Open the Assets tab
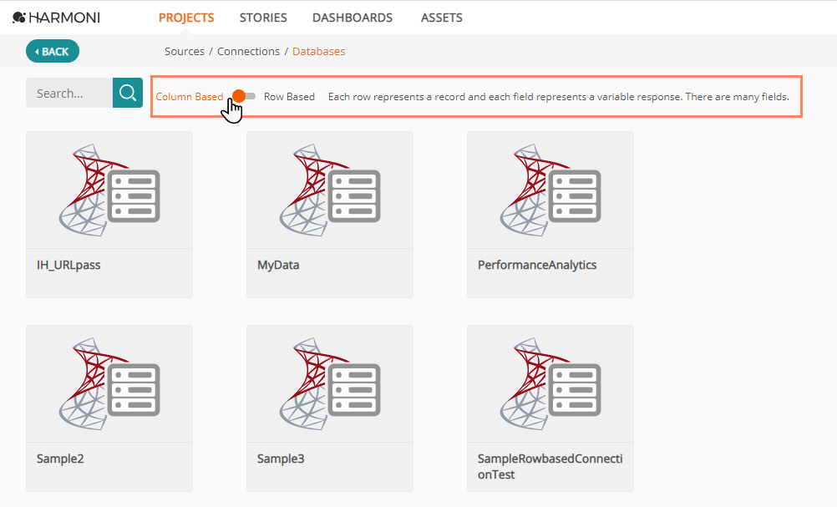The width and height of the screenshot is (837, 507). (x=441, y=18)
